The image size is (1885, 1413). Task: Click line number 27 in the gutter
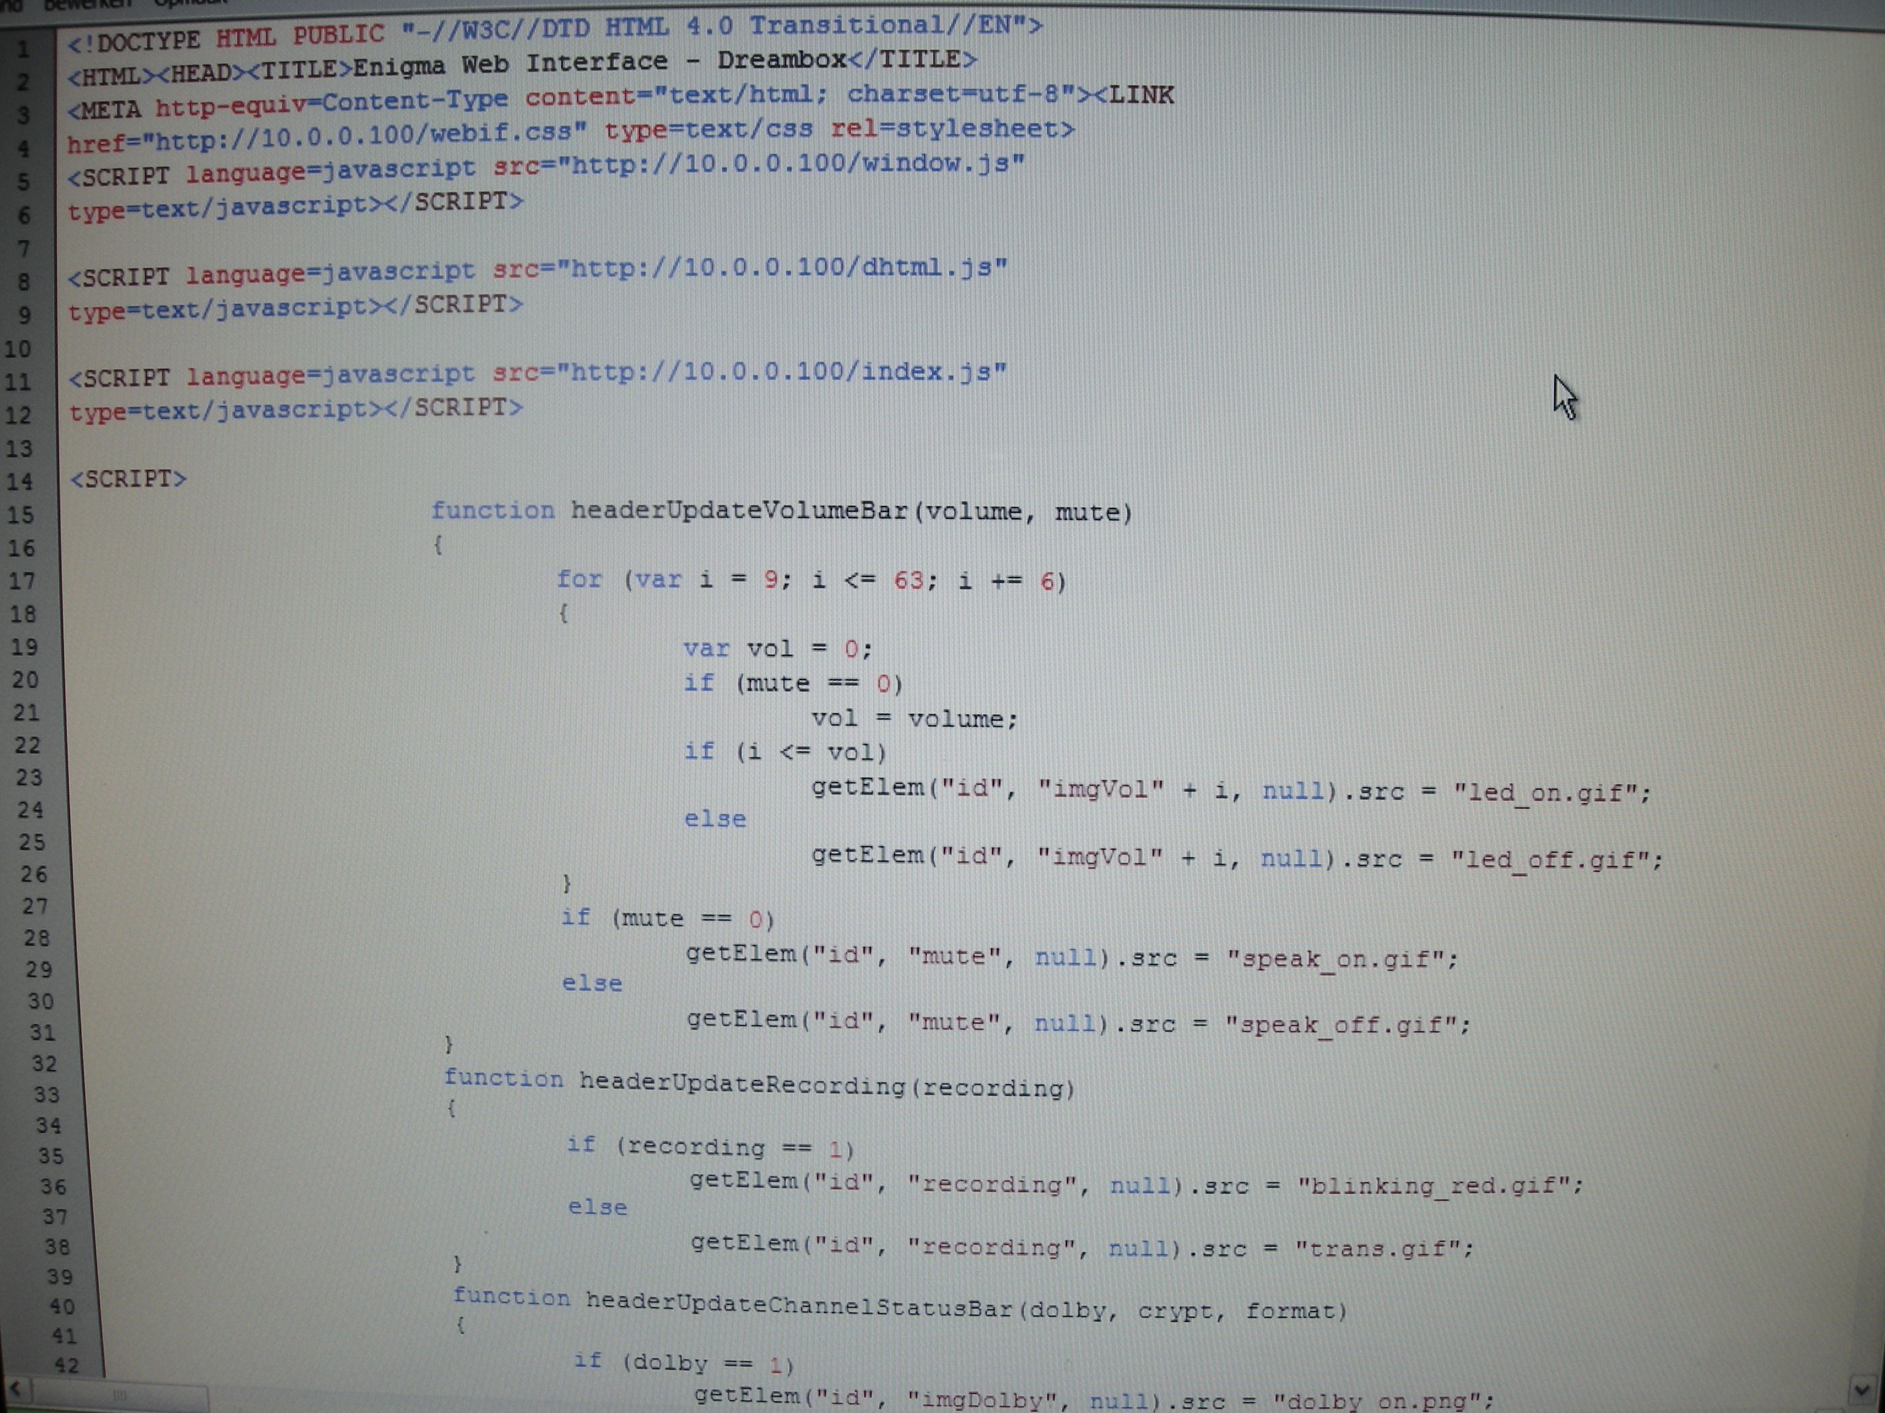point(35,906)
